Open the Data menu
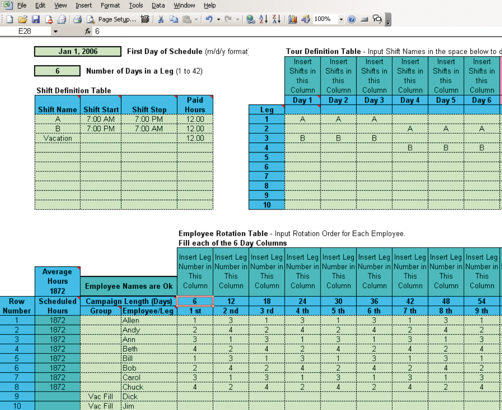502x410 pixels. (x=158, y=5)
